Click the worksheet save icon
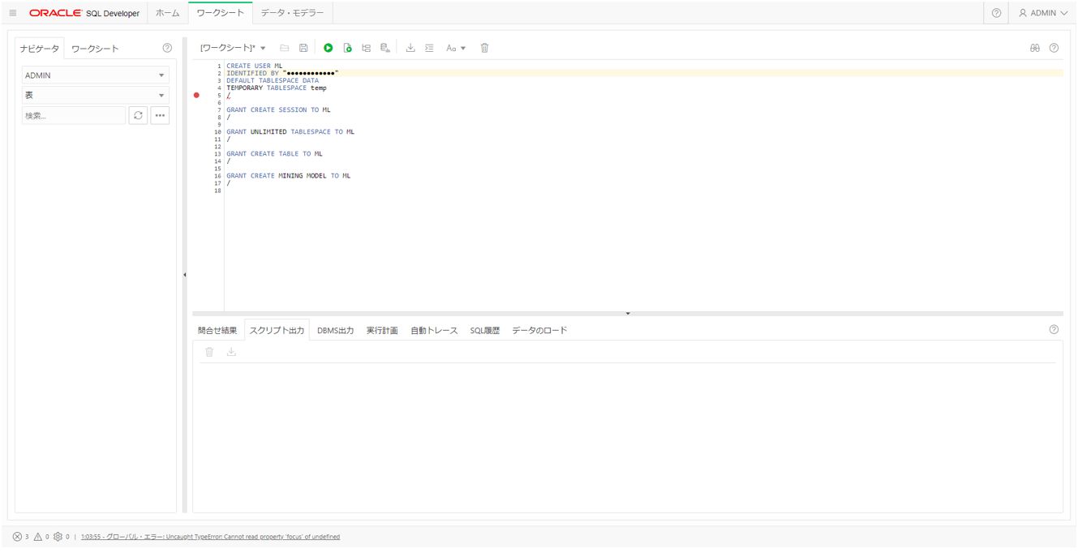 [303, 48]
